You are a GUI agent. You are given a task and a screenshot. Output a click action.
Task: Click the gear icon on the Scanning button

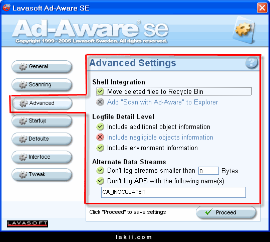coord(23,85)
